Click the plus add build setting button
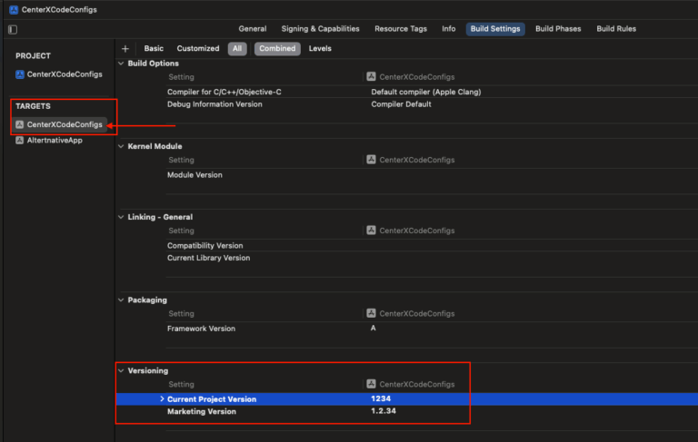 (125, 48)
